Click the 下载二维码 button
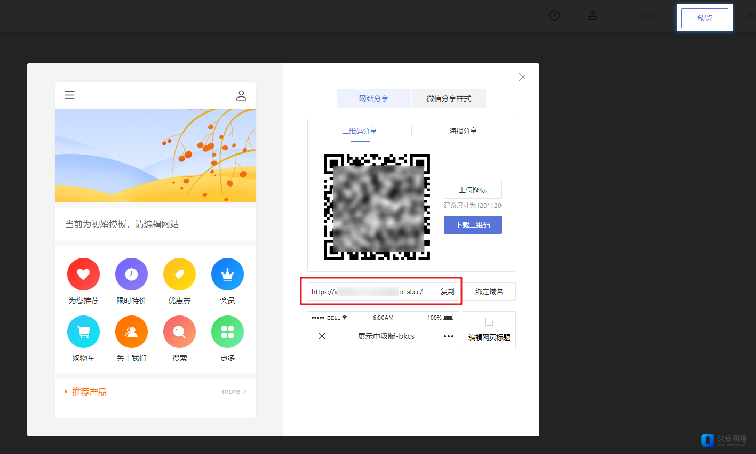 coord(473,225)
